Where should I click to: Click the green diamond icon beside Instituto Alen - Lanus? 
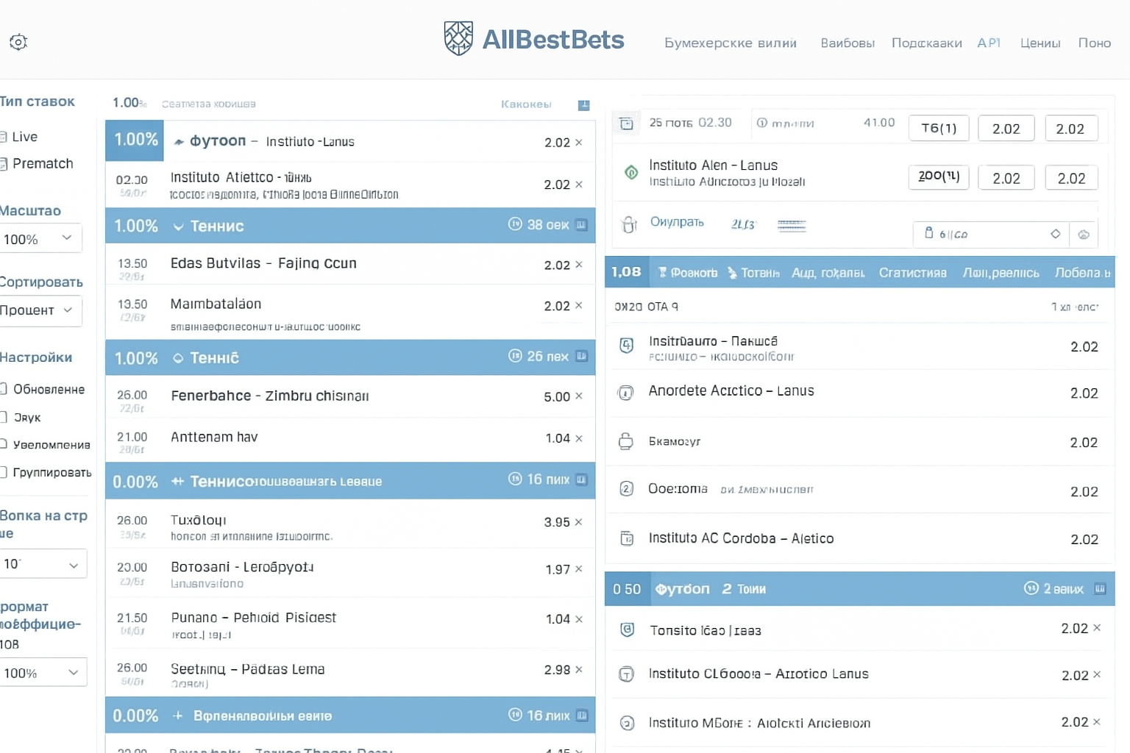tap(630, 173)
